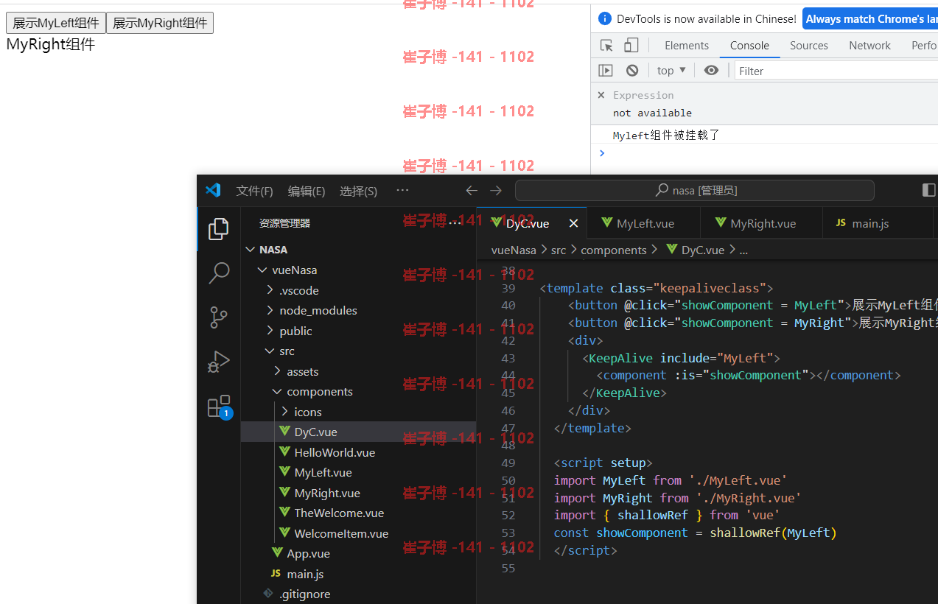Click src in the editor breadcrumb
Image resolution: width=938 pixels, height=604 pixels.
pos(559,250)
